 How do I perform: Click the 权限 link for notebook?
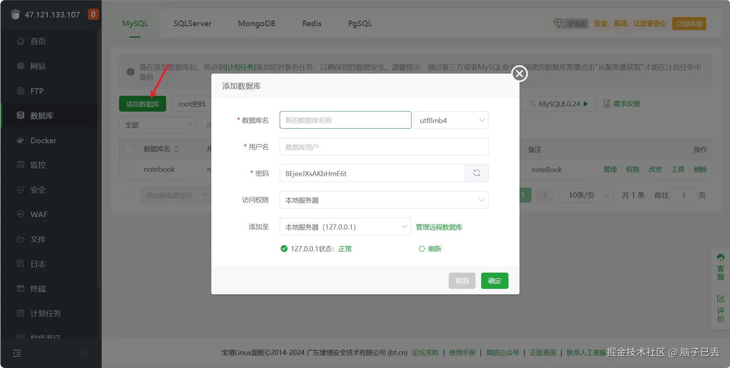pos(633,169)
